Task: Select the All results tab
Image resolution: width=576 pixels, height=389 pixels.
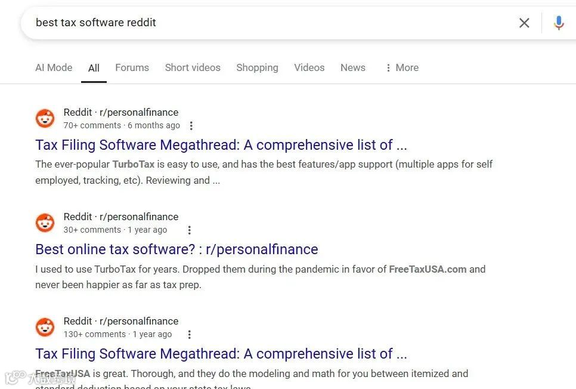Action: coord(94,68)
